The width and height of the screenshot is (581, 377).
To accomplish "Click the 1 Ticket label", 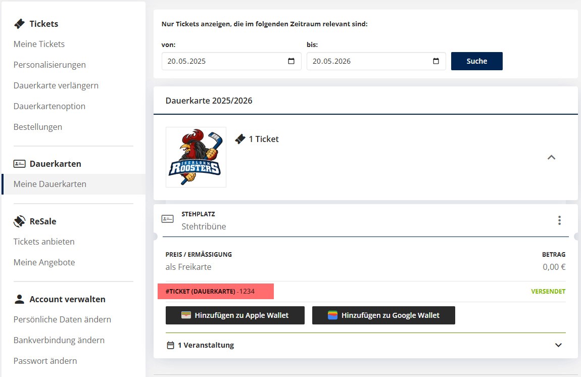I will click(x=264, y=139).
